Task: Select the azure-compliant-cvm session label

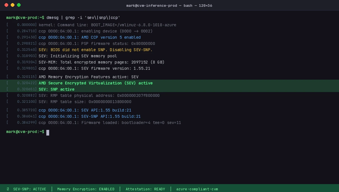Action: pos(197,189)
